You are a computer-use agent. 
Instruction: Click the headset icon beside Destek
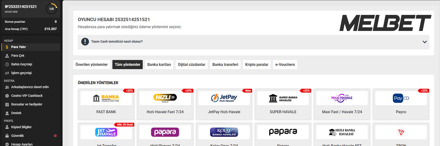7,113
